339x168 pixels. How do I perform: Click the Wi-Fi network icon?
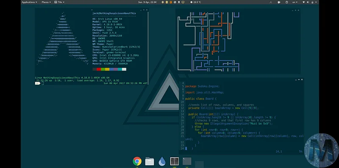[303, 2]
